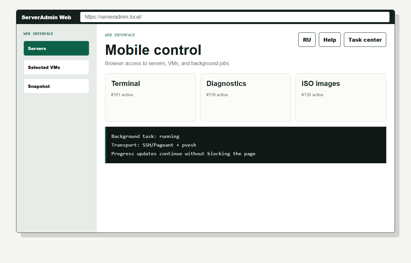Image resolution: width=411 pixels, height=263 pixels.
Task: Click the '#135 active' status text
Action: (x=312, y=95)
